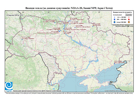Click the '01:01 5,33 МВт' label
The height and width of the screenshot is (97, 138).
tap(68, 28)
